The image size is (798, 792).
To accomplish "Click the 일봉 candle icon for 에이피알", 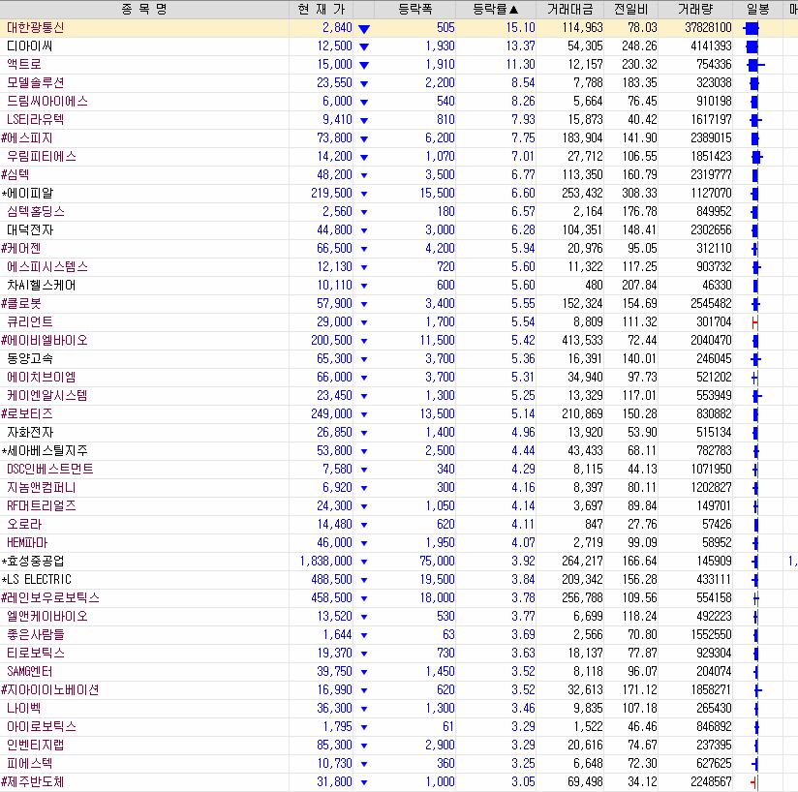I will (x=754, y=194).
